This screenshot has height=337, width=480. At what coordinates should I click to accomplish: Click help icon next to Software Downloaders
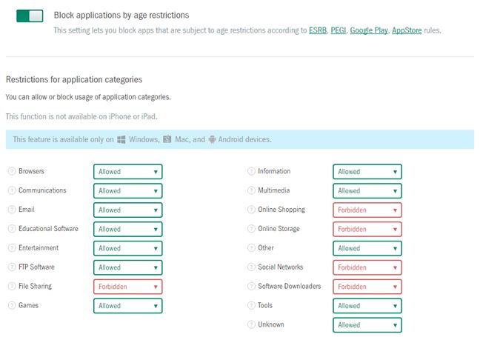(x=251, y=286)
